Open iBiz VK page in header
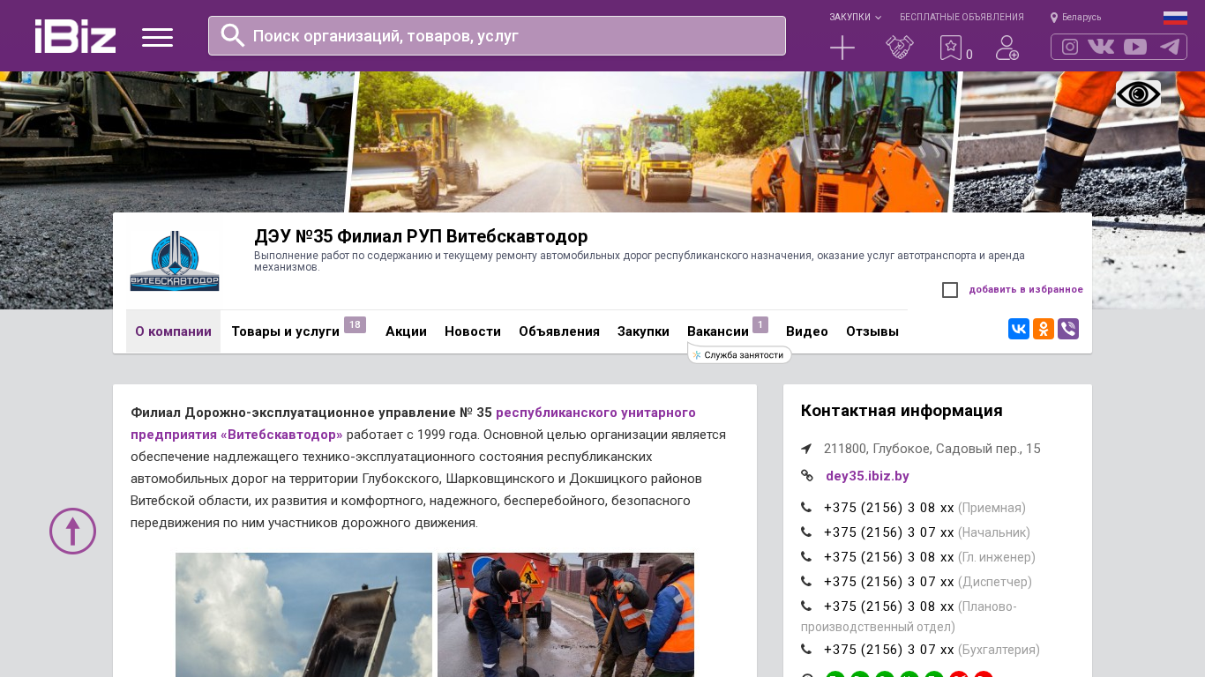Image resolution: width=1205 pixels, height=677 pixels. pyautogui.click(x=1101, y=47)
